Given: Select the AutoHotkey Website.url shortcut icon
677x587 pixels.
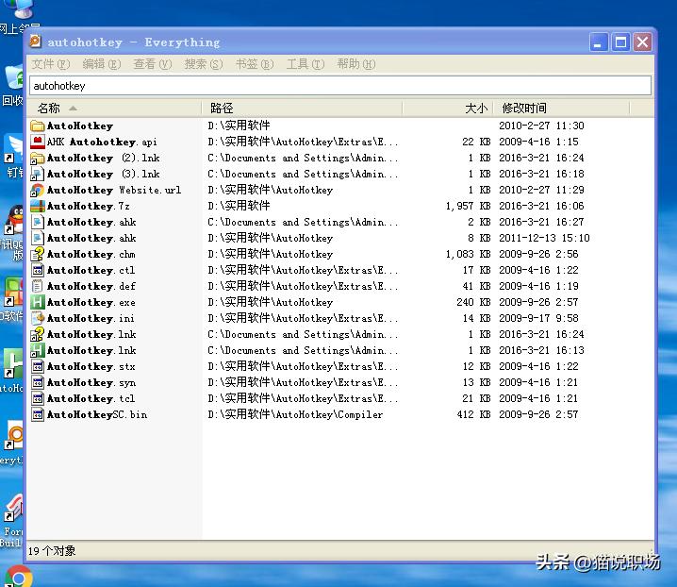Looking at the screenshot, I should pos(38,190).
